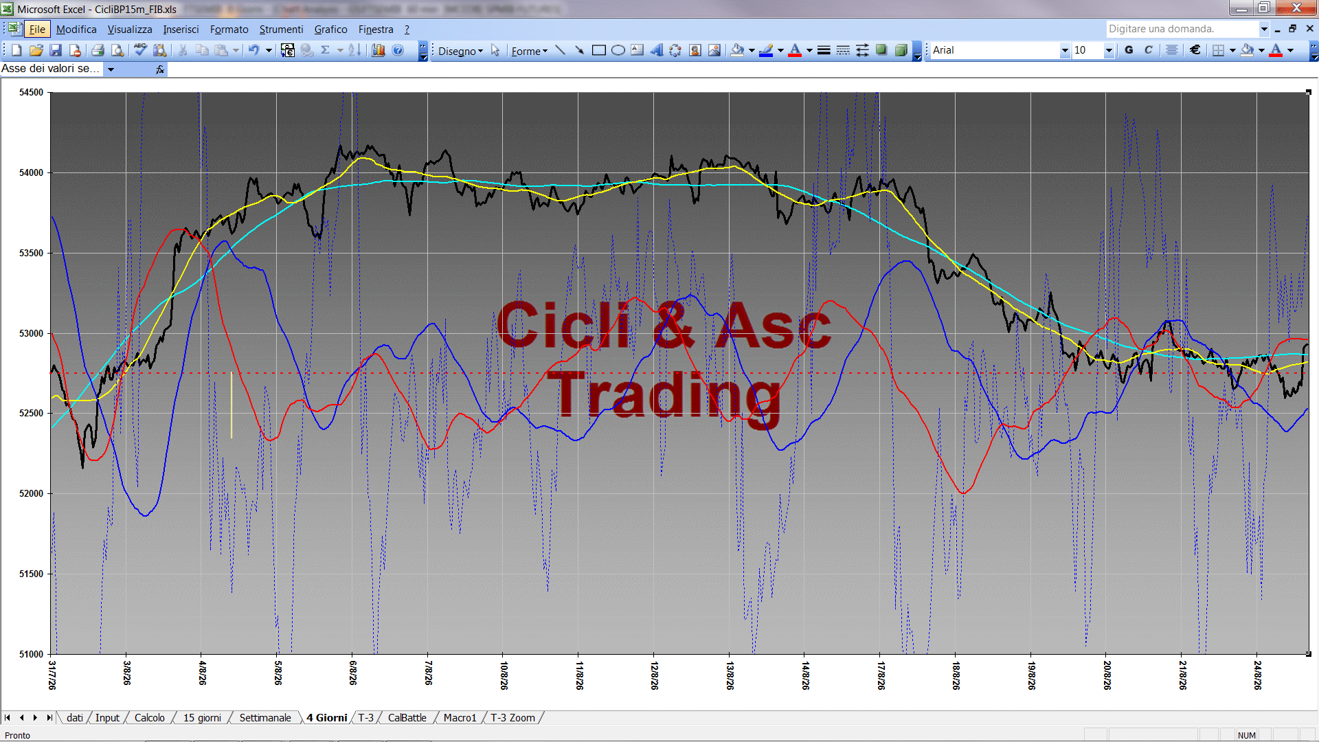Click the Euro conversion icon
Image resolution: width=1319 pixels, height=742 pixels.
pos(288,50)
